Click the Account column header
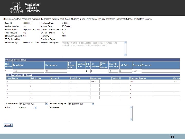This screenshot has width=185, height=139. pos(60,78)
